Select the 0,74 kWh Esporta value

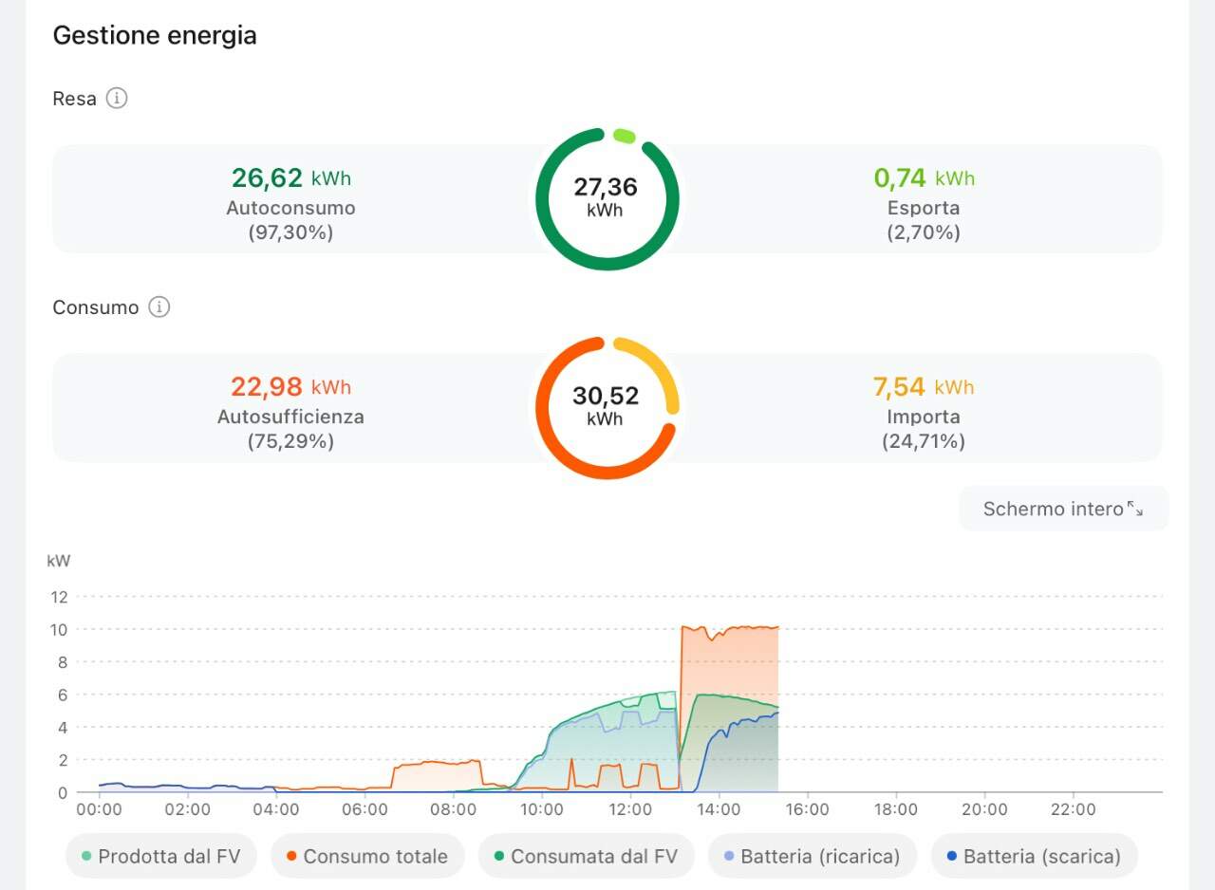click(x=924, y=177)
